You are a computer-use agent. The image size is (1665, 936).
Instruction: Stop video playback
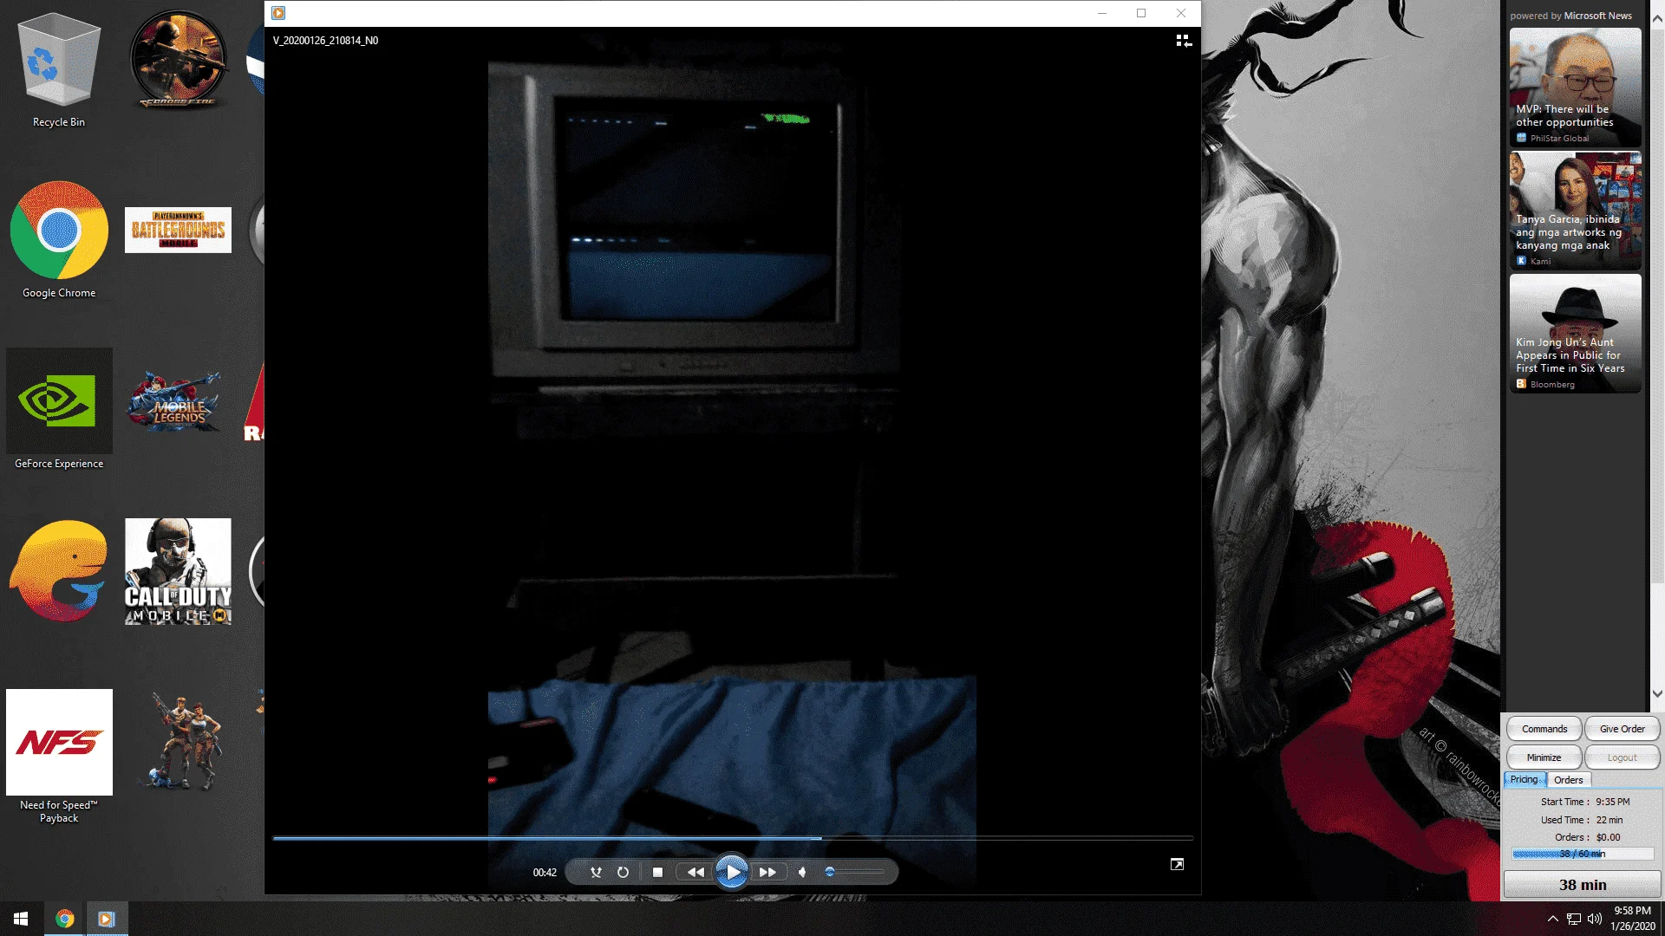(x=657, y=873)
